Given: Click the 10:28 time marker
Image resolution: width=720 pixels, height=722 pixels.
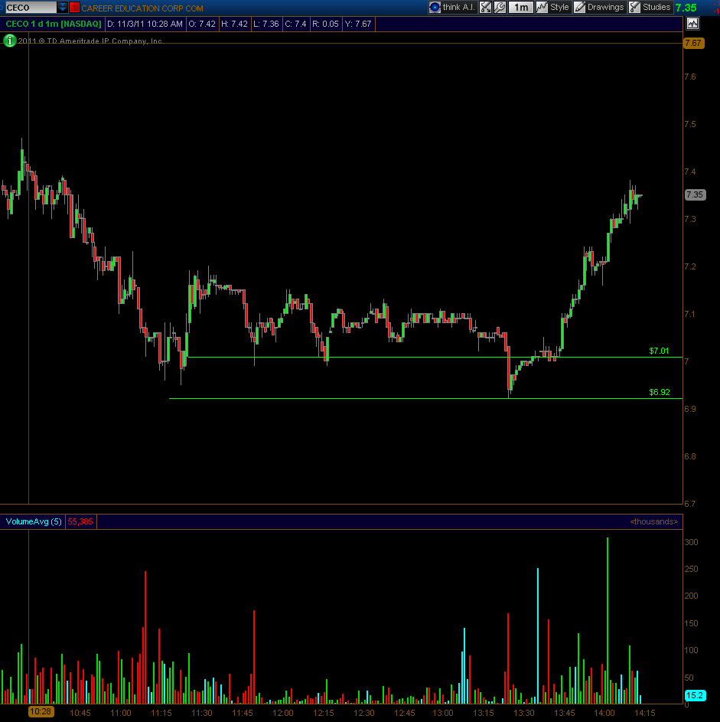Looking at the screenshot, I should (x=41, y=712).
